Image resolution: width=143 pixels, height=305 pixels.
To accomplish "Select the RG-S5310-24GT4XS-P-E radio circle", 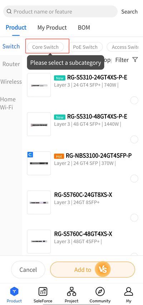I will 134,100.
